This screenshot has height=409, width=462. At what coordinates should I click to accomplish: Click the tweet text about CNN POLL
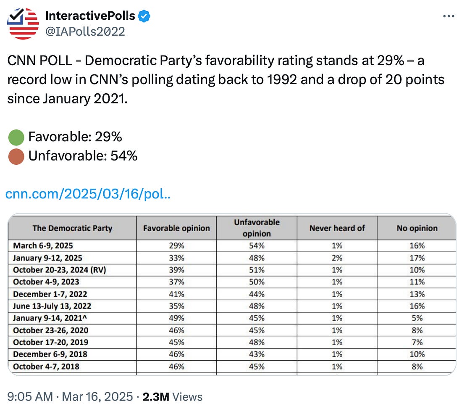225,79
